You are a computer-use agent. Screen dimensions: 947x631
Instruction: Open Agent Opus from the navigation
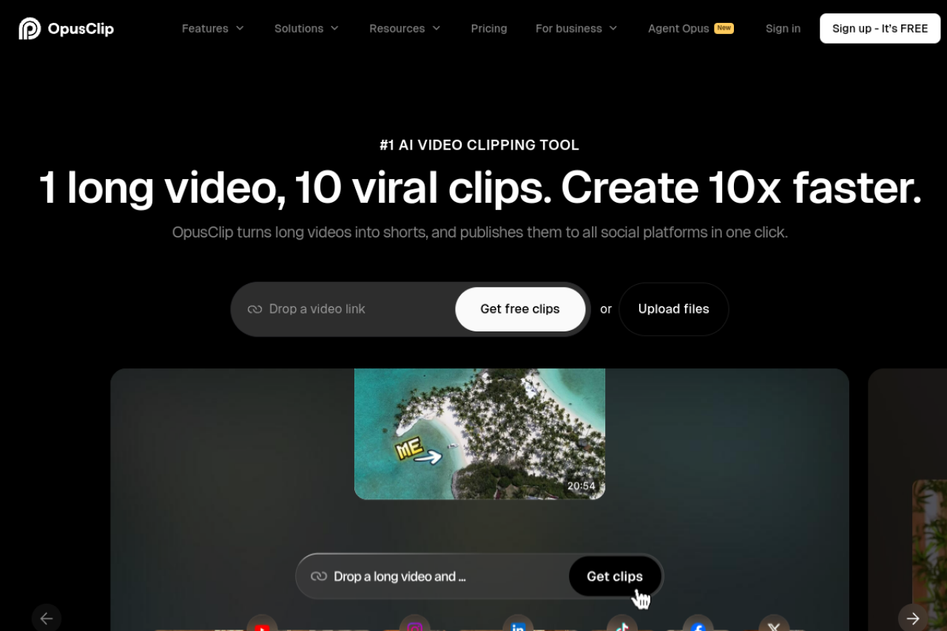point(678,28)
